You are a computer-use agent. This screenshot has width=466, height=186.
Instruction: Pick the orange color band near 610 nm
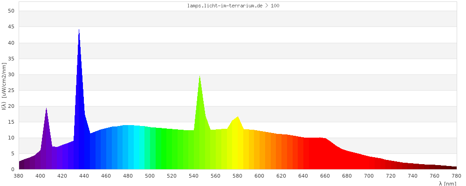(270, 153)
